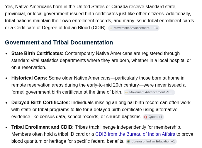Click the red Quora logo icon
202x148 pixels.
tap(146, 117)
